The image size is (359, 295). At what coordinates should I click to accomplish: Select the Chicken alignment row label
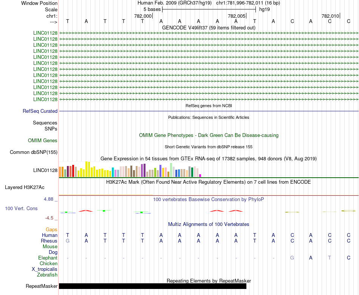(x=48, y=263)
